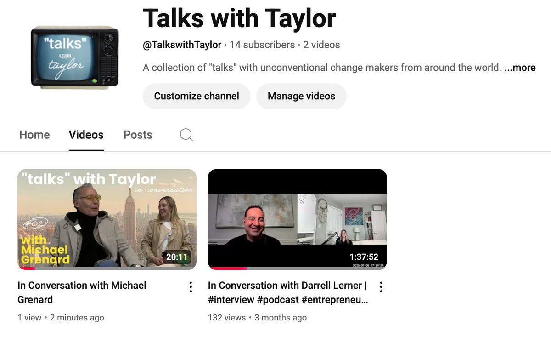Click the Talks with Taylor channel avatar
551x343 pixels.
click(x=75, y=57)
